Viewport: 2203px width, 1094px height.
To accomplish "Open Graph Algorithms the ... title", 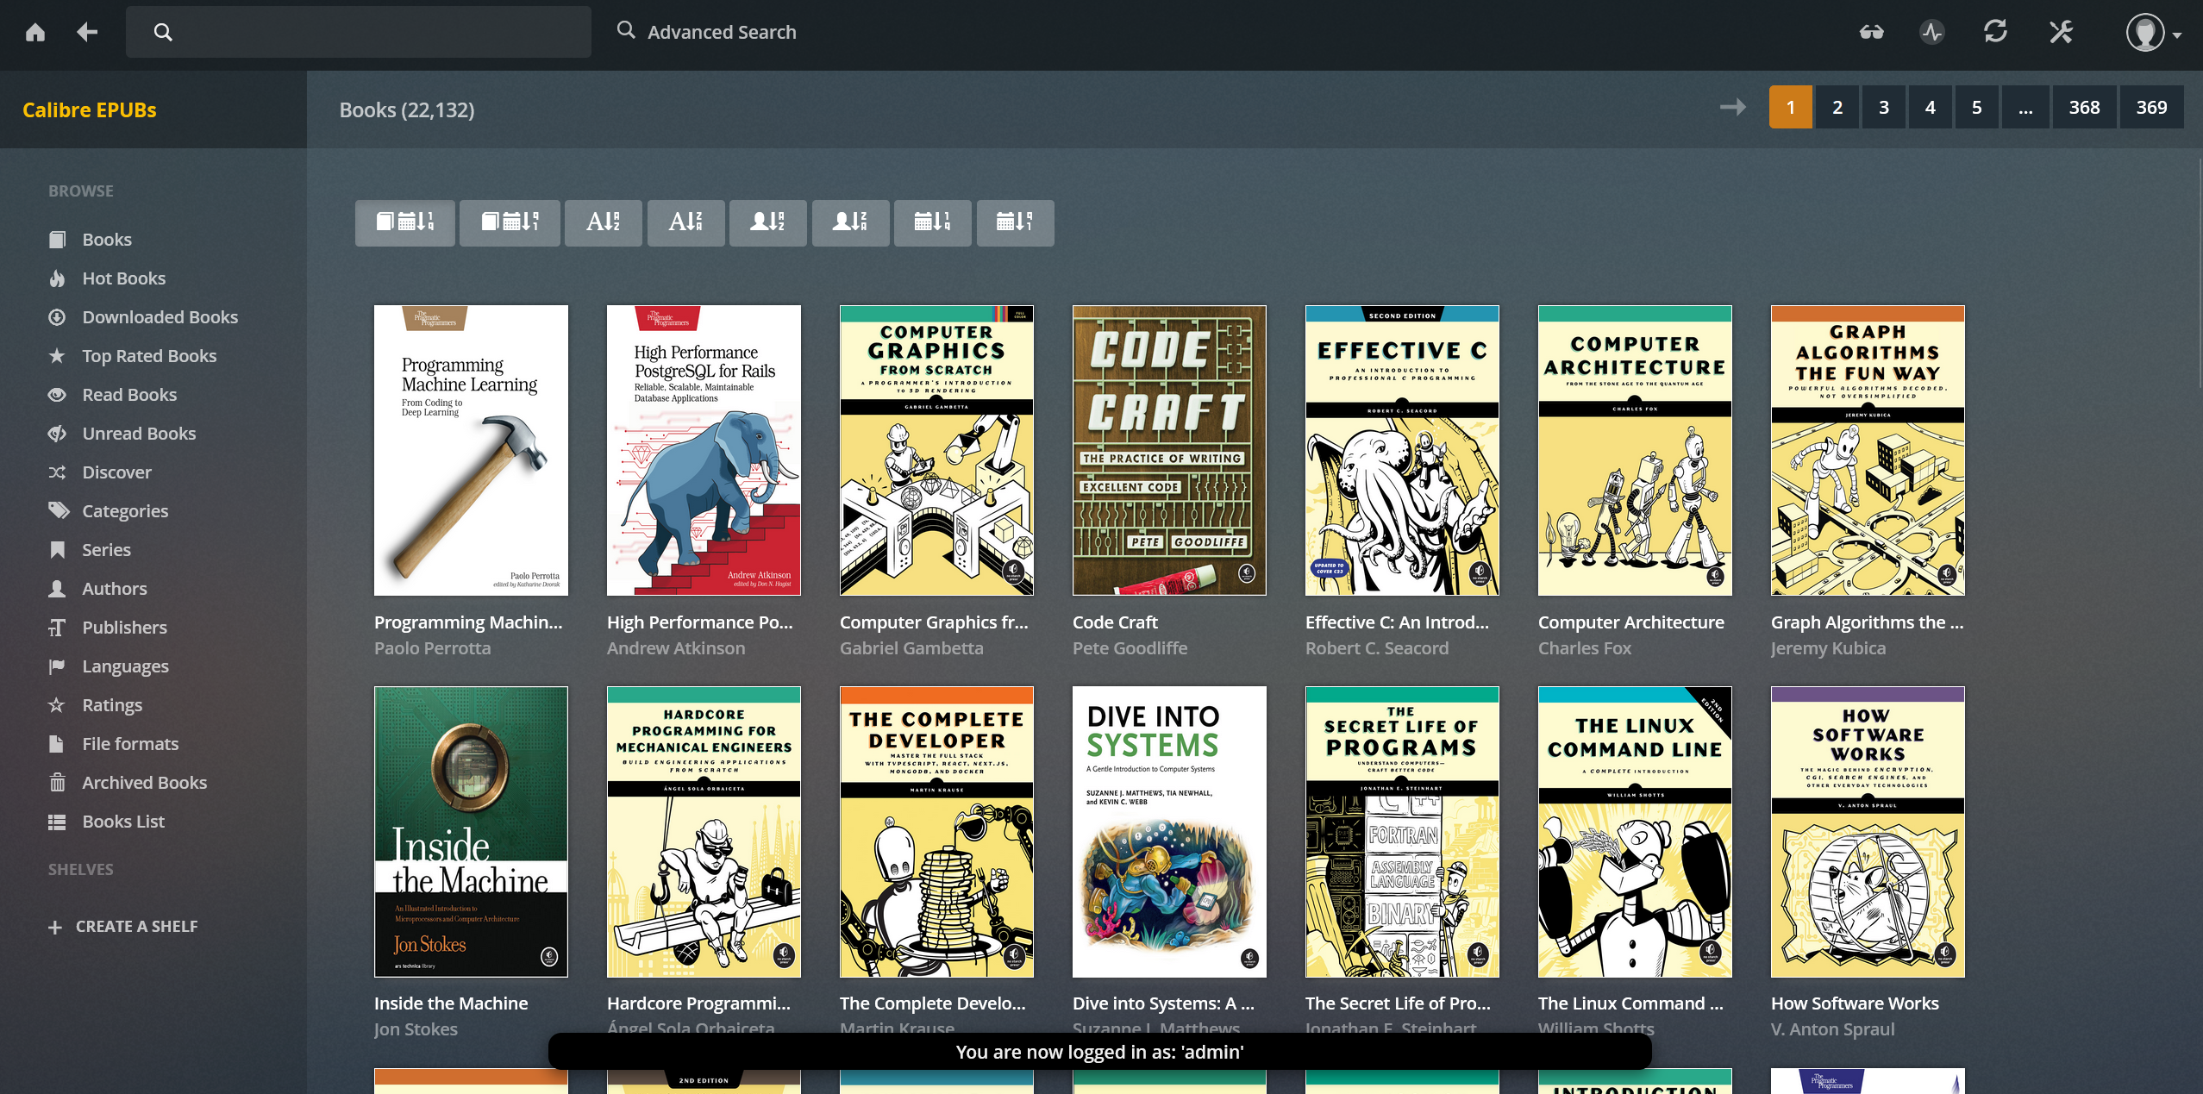I will coord(1868,622).
